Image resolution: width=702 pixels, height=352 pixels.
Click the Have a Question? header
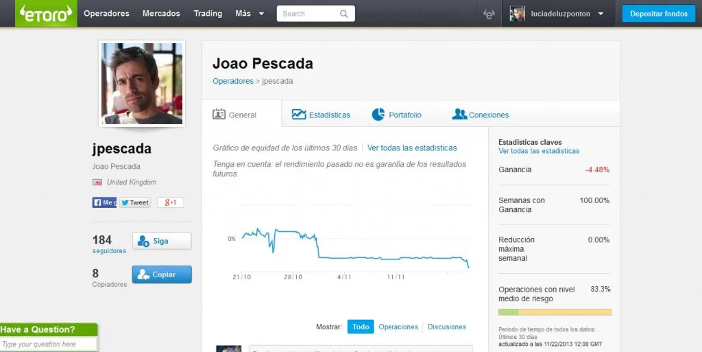pyautogui.click(x=49, y=329)
